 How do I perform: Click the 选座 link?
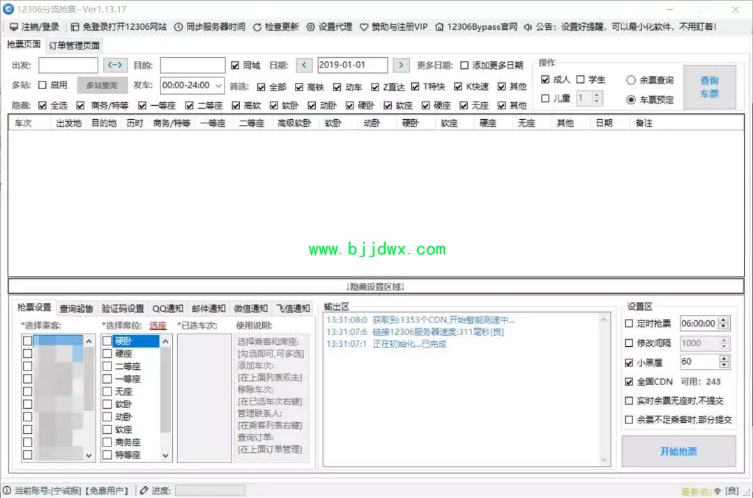(158, 325)
